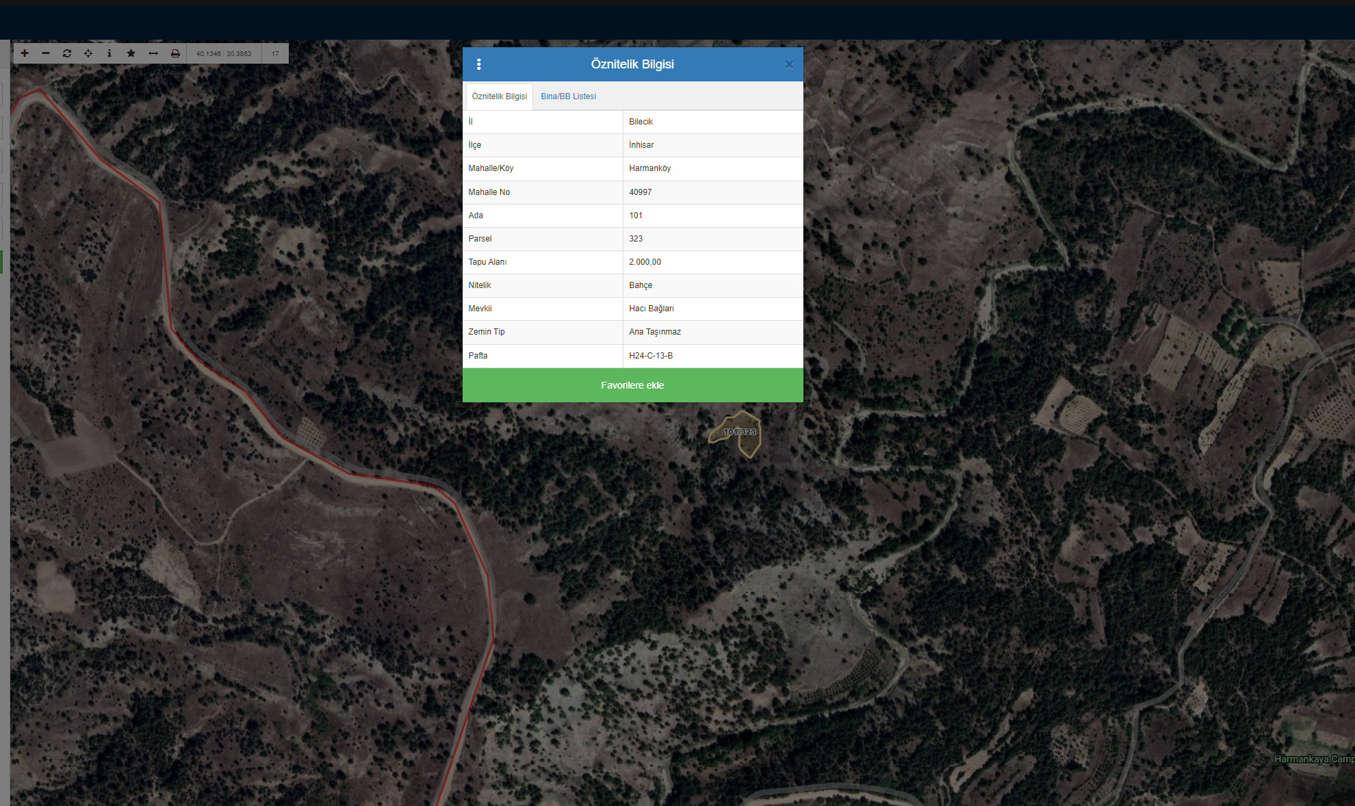Click the 101/323 parcel on map
The height and width of the screenshot is (806, 1355).
(740, 432)
